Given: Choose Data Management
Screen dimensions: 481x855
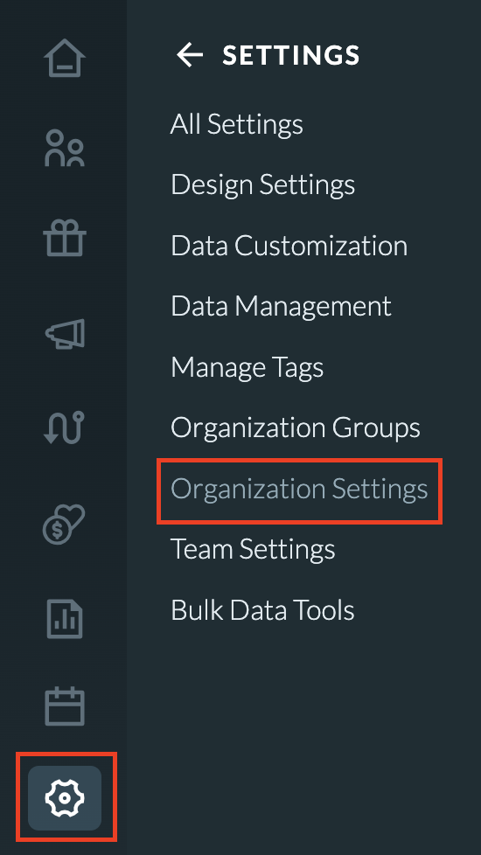Looking at the screenshot, I should pyautogui.click(x=281, y=306).
